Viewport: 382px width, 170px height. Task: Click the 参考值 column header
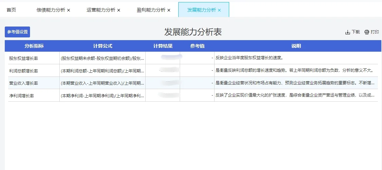tap(197, 46)
